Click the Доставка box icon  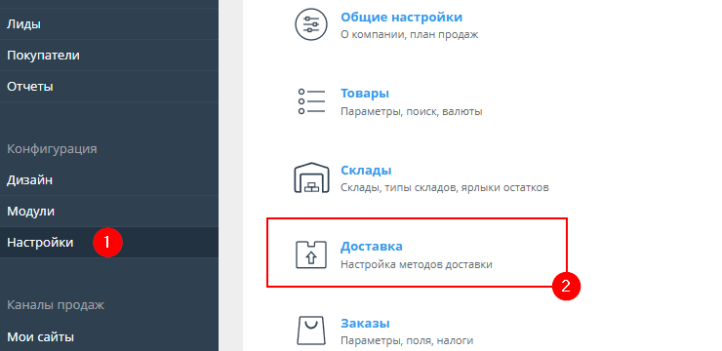coord(311,254)
